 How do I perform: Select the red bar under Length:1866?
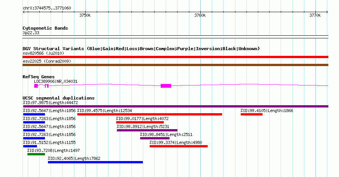[x=251, y=114]
